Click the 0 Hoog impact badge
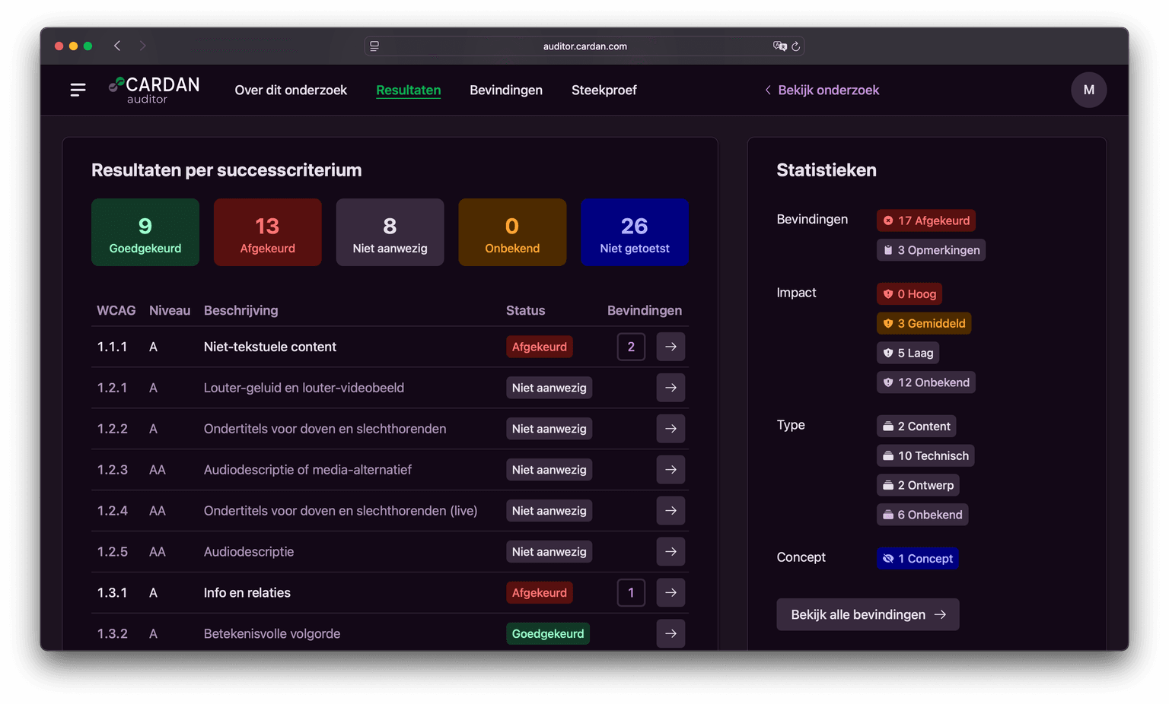Image resolution: width=1169 pixels, height=704 pixels. point(909,294)
